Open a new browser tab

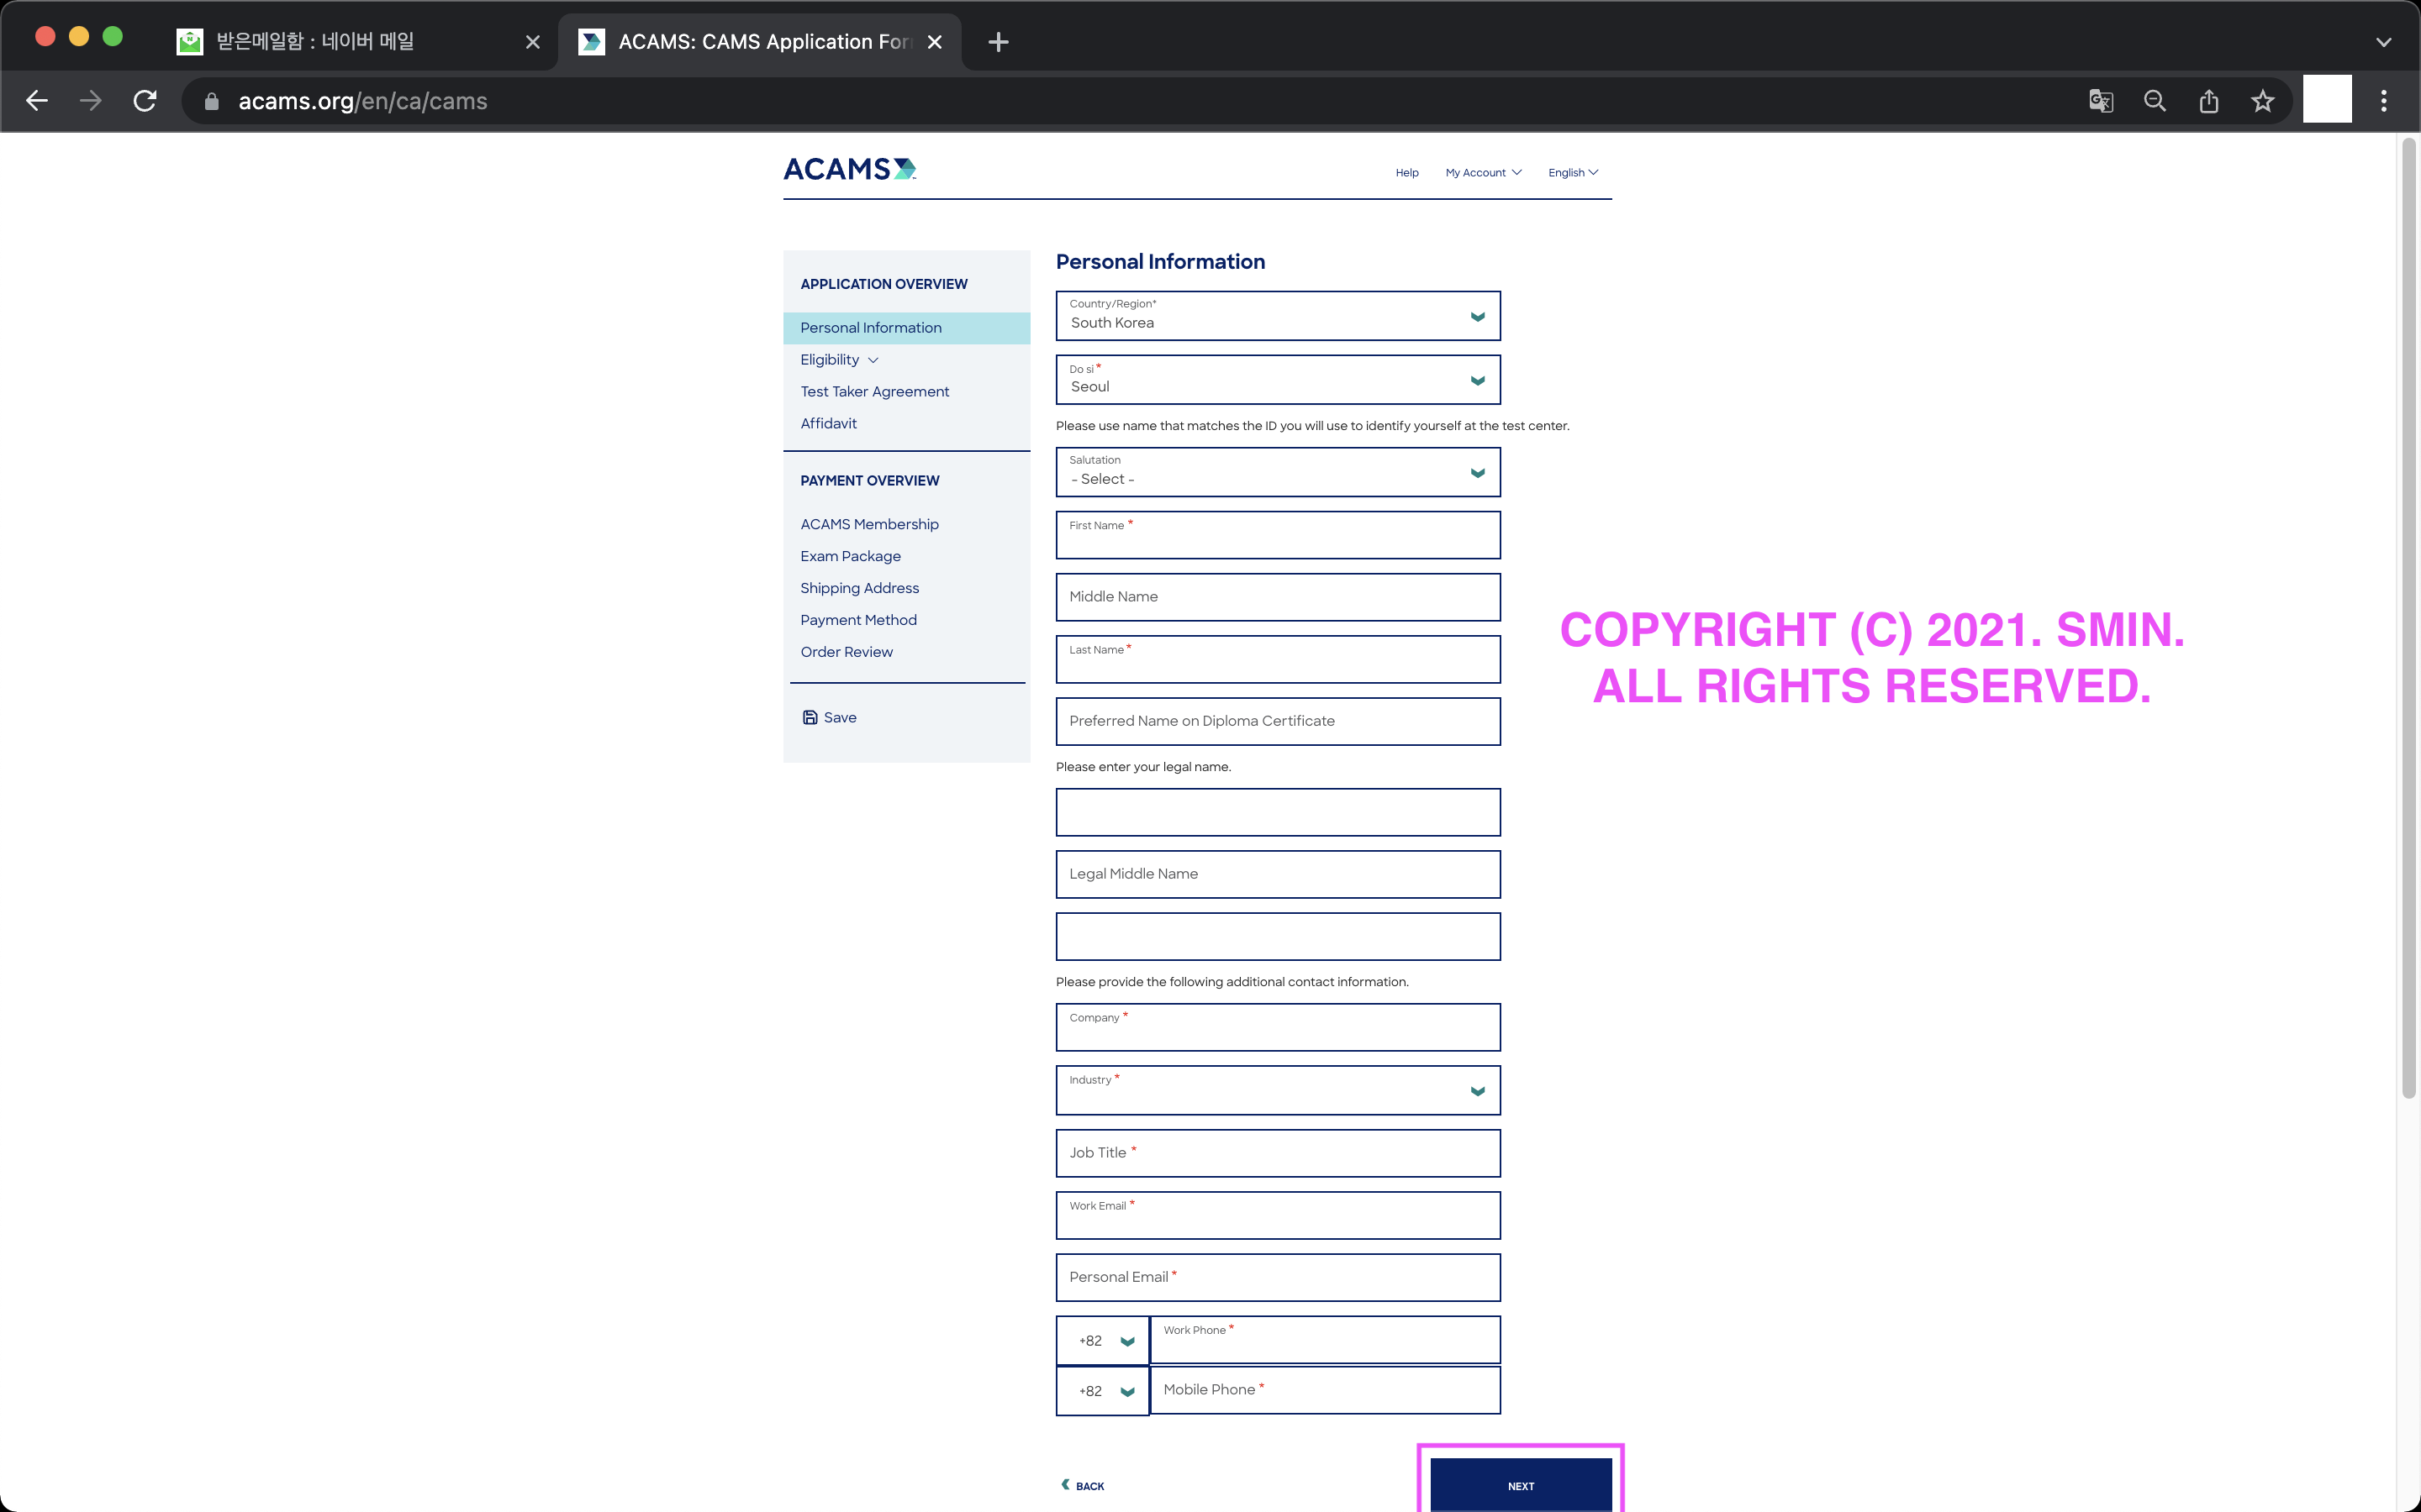click(998, 42)
